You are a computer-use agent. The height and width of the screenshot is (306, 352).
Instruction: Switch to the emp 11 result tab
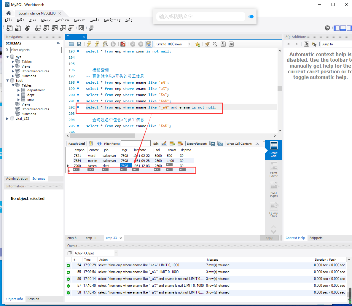[x=91, y=238]
